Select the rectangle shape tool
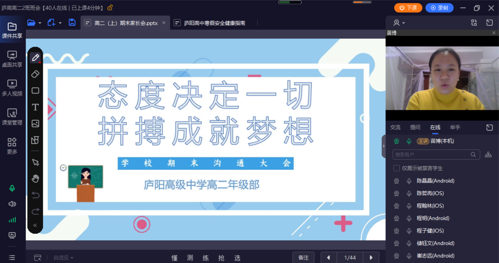This screenshot has height=263, width=499. point(35,91)
